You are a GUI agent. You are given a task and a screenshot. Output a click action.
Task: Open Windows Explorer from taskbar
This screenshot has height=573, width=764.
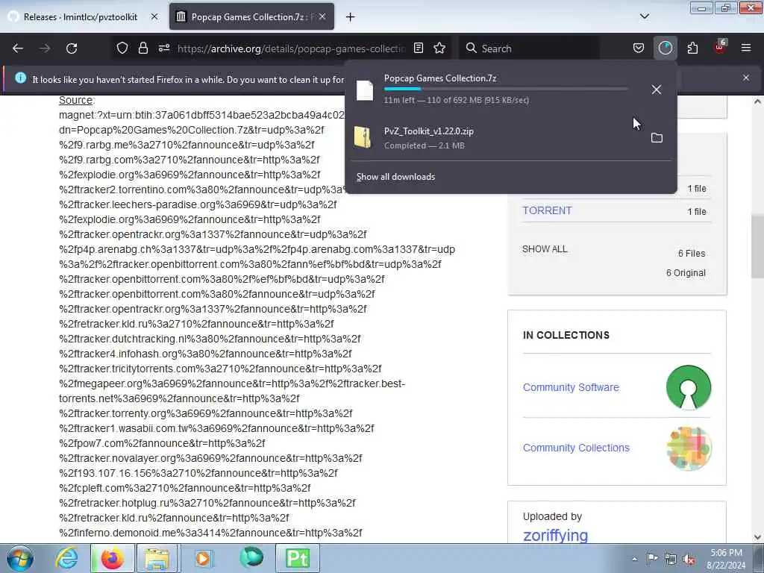(157, 558)
